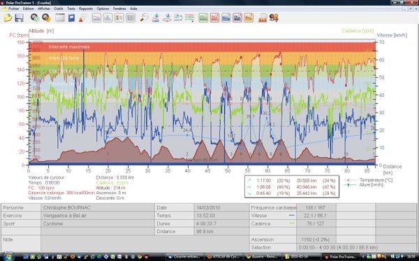Click the Cyclisme sport field
The image size is (419, 261).
tap(98, 223)
